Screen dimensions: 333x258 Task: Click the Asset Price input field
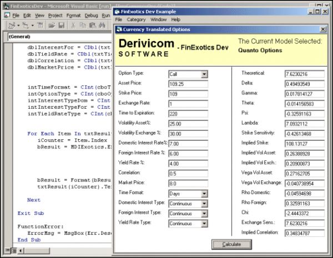tap(188, 84)
